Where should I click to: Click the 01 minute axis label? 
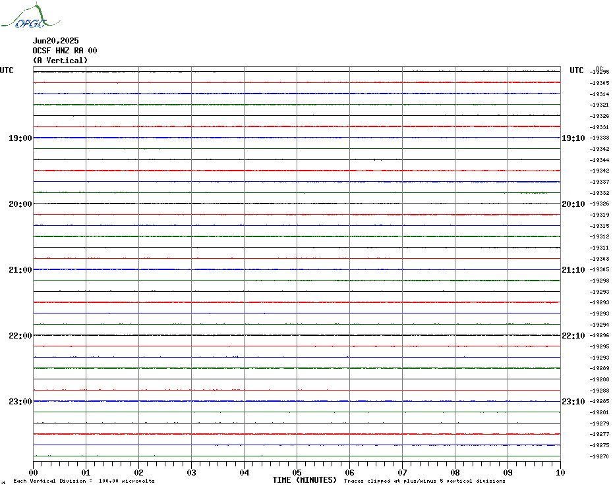point(86,472)
